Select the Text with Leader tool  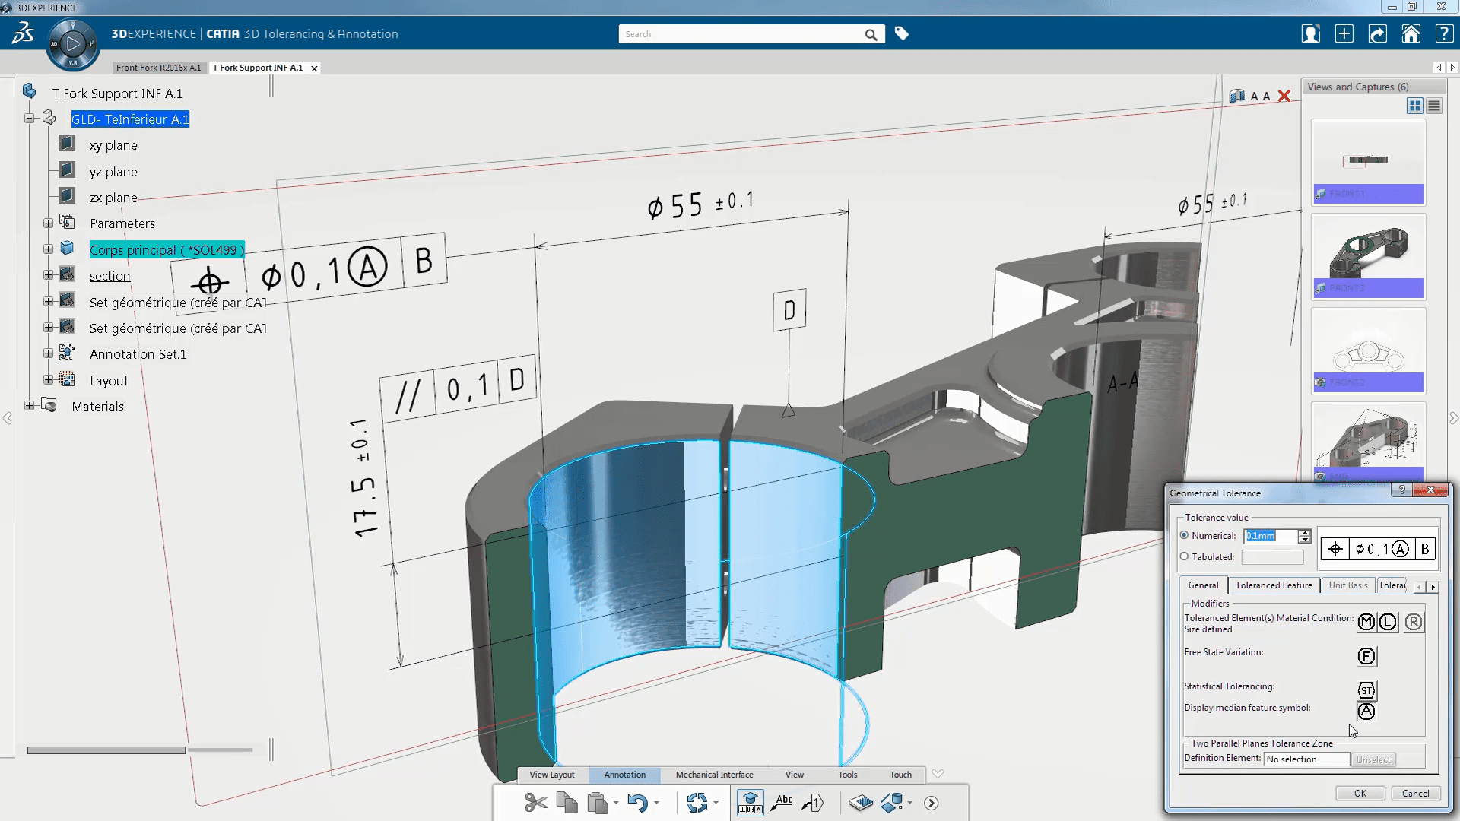click(782, 803)
